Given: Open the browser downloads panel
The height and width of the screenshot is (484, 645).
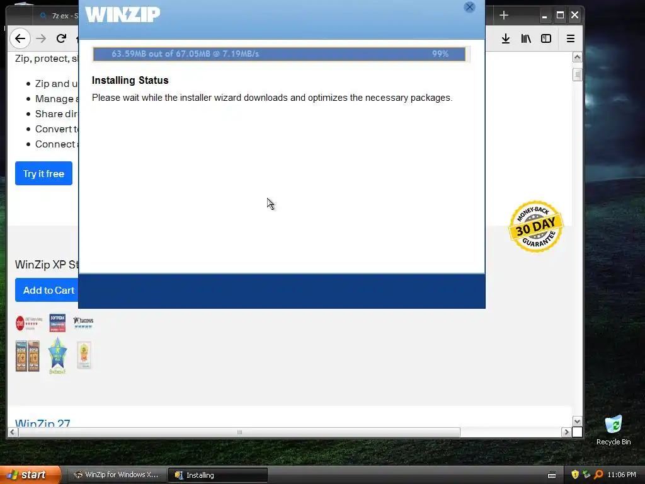Looking at the screenshot, I should pyautogui.click(x=506, y=38).
